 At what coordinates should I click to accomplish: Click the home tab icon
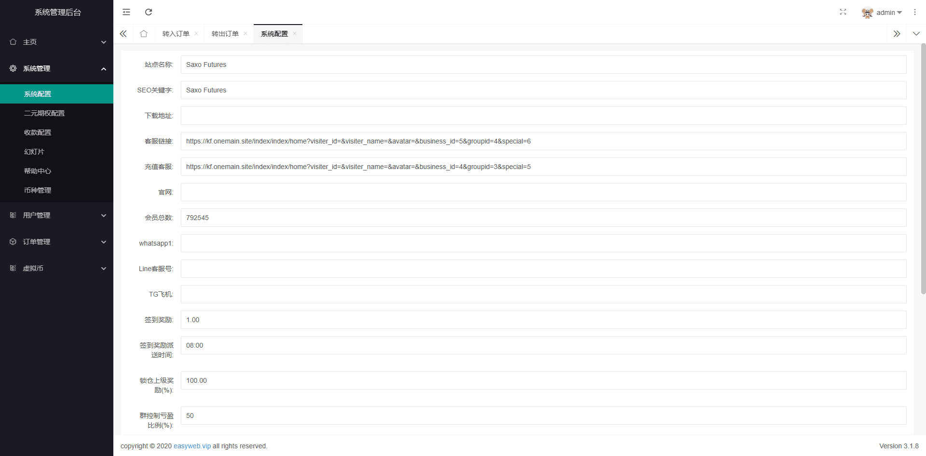point(144,34)
